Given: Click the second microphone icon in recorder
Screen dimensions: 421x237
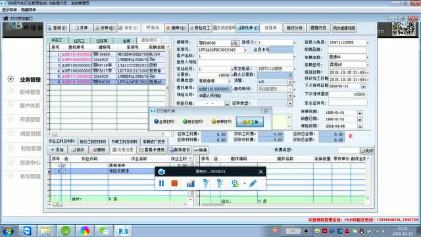Looking at the screenshot, I should click(x=220, y=184).
